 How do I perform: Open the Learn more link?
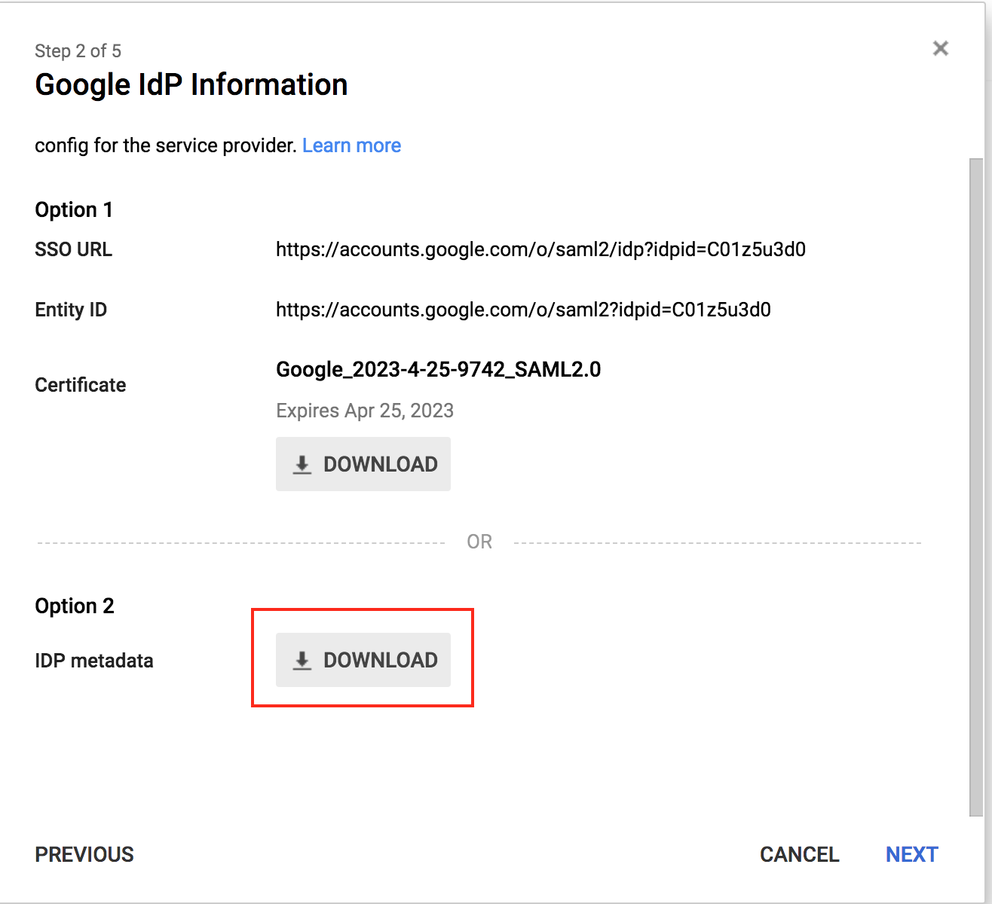point(351,145)
